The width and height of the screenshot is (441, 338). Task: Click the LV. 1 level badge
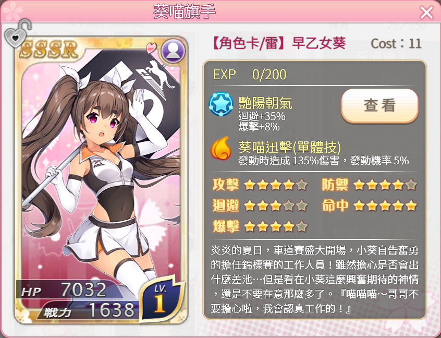(x=161, y=299)
